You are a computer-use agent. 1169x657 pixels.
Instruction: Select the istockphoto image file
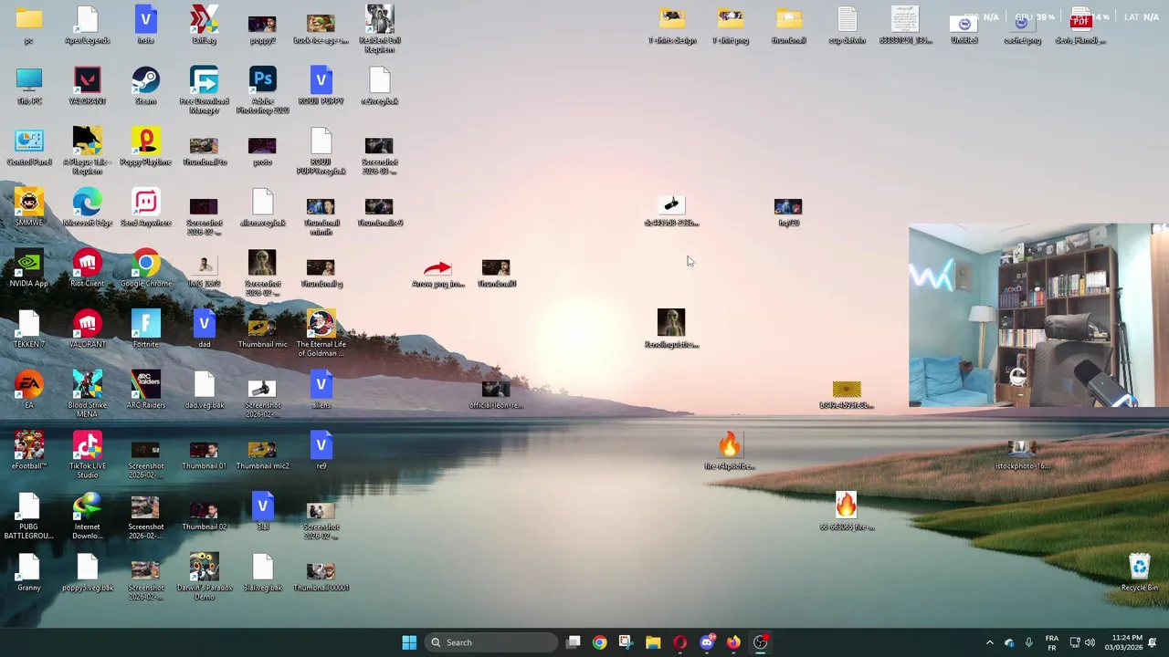1022,455
